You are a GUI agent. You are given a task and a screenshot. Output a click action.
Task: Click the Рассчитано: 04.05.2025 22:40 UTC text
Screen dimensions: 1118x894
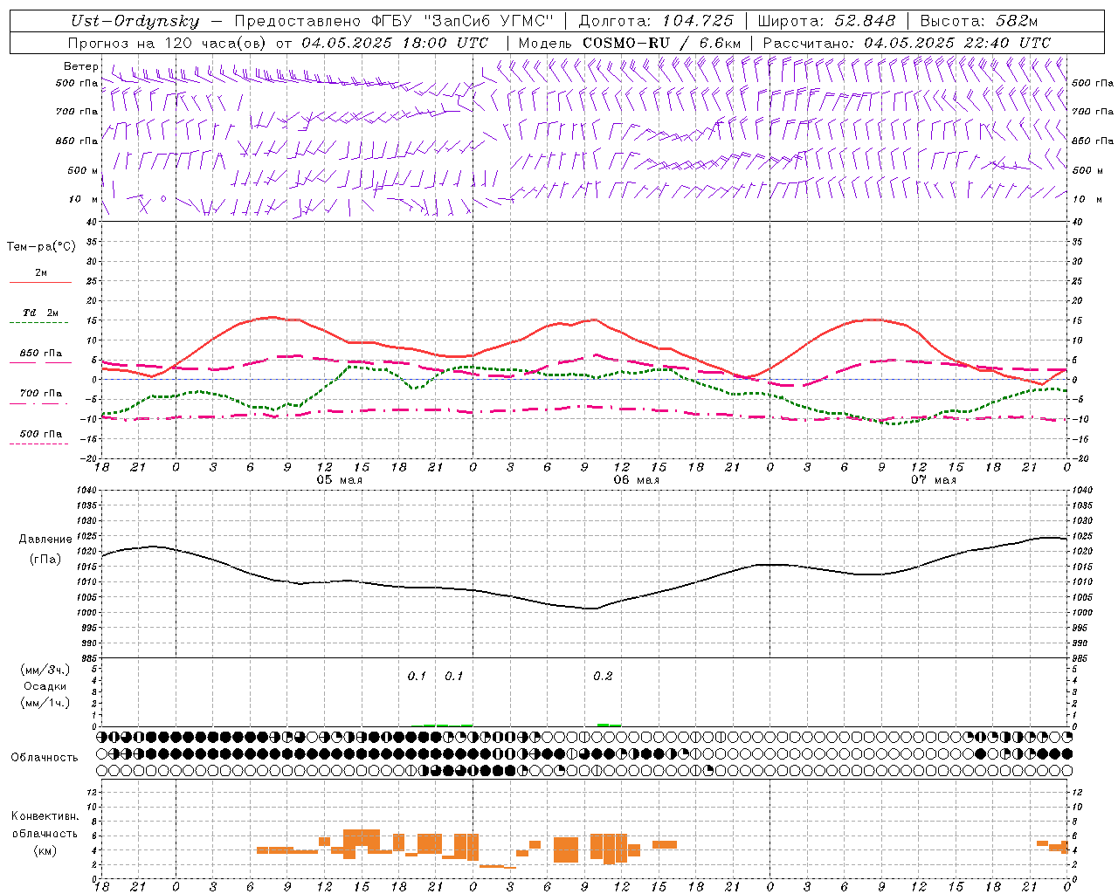coord(907,43)
